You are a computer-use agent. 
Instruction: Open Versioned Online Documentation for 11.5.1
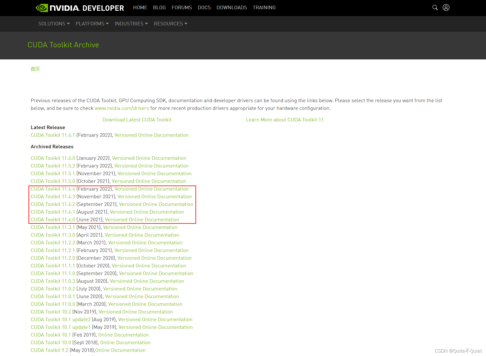point(155,174)
